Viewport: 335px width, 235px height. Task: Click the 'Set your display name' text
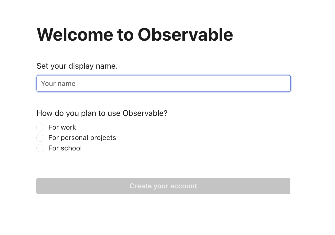(77, 66)
